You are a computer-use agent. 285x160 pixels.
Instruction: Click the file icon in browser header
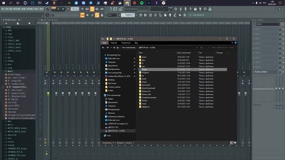click(18, 24)
